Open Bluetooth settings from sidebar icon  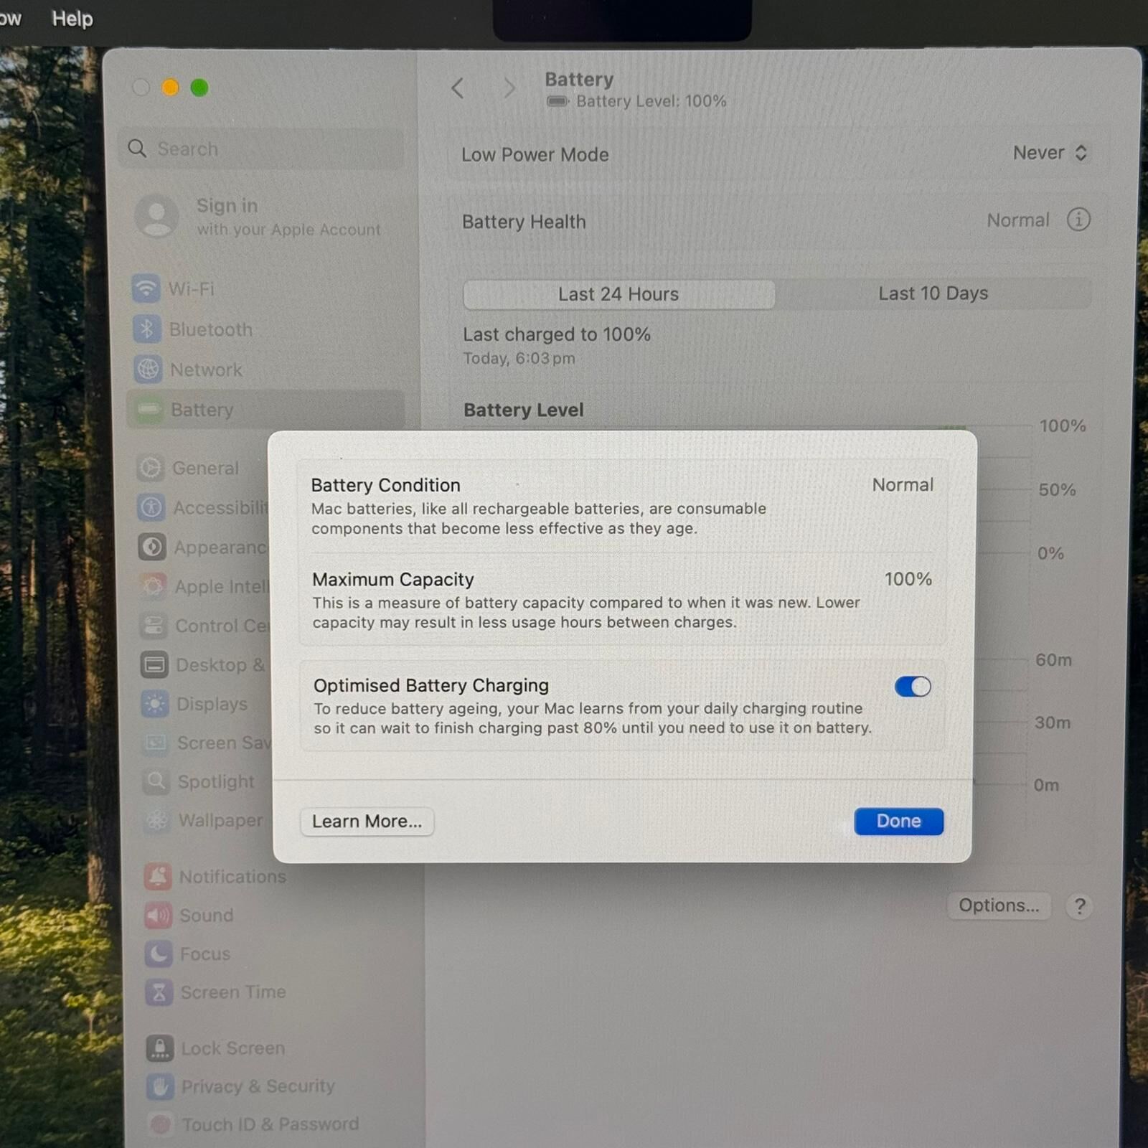point(146,329)
